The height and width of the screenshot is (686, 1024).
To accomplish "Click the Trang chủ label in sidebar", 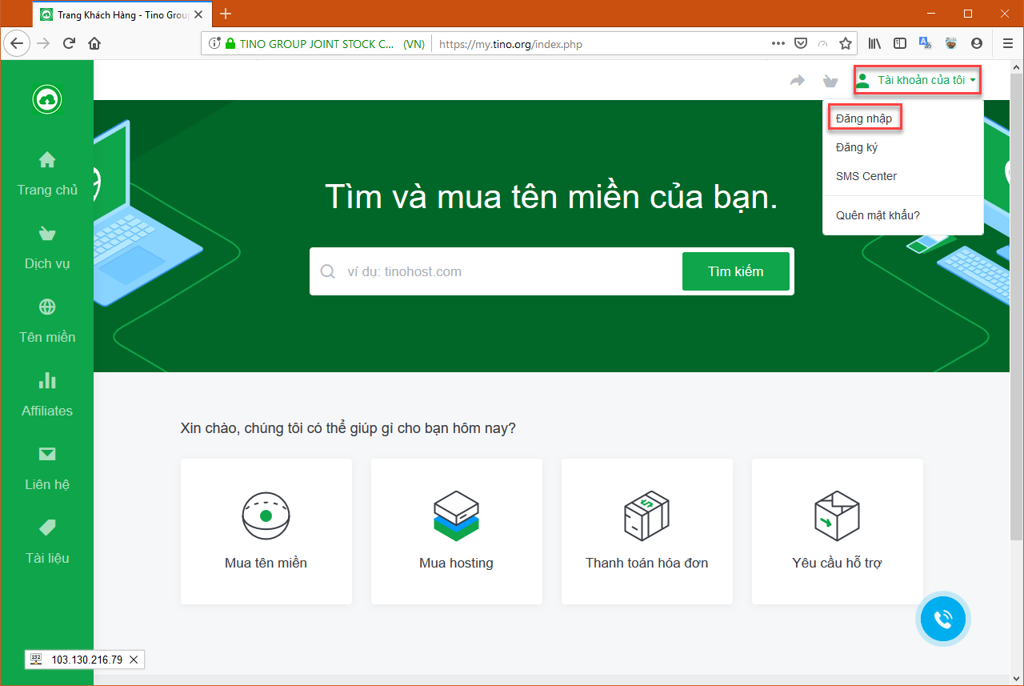I will (47, 190).
